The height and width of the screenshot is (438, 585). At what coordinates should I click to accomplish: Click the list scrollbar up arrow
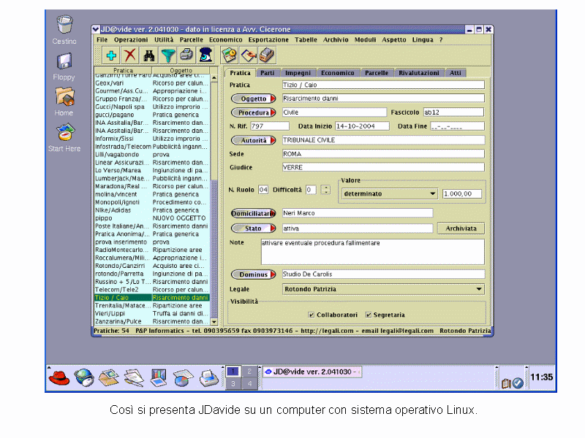(214, 78)
